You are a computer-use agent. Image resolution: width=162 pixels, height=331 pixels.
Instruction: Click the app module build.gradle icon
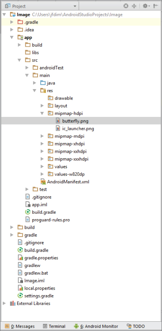(28, 212)
